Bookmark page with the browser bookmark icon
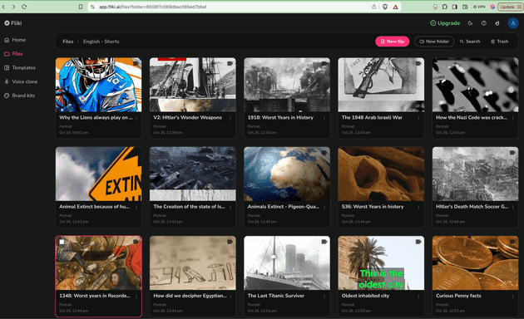The width and height of the screenshot is (524, 319). pyautogui.click(x=81, y=7)
